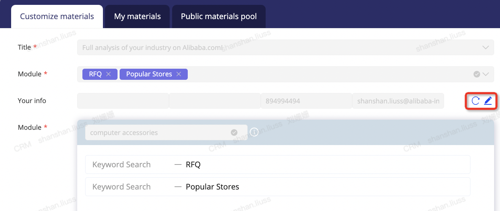Image resolution: width=500 pixels, height=211 pixels.
Task: Remove the RFQ tag
Action: point(108,74)
